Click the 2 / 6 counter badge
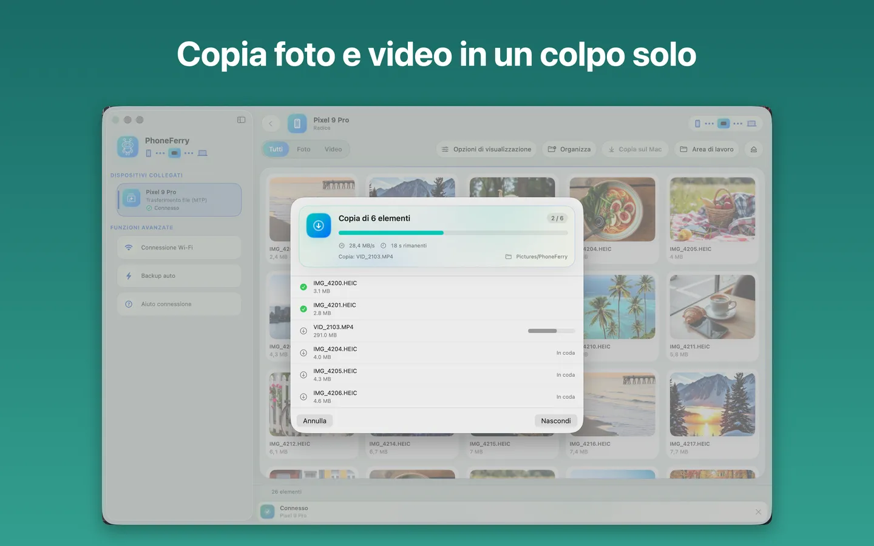This screenshot has width=874, height=546. pyautogui.click(x=557, y=218)
